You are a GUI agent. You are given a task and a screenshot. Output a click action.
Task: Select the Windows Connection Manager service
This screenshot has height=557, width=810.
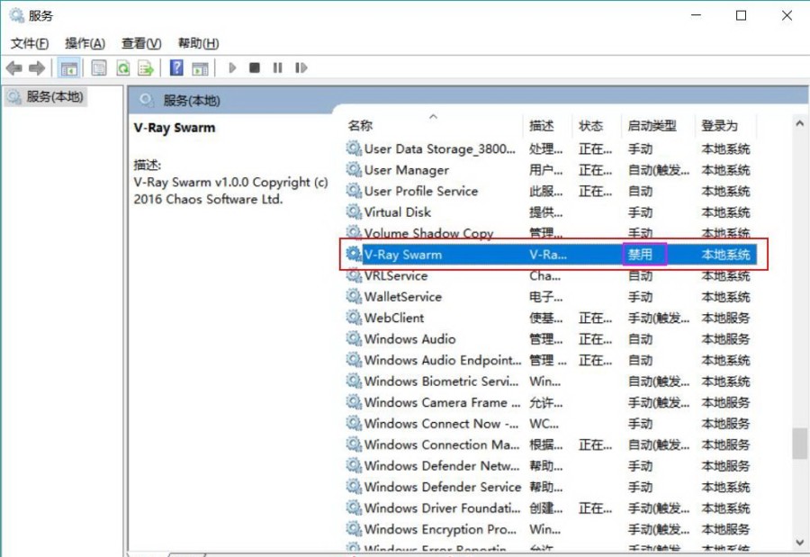pos(551,445)
